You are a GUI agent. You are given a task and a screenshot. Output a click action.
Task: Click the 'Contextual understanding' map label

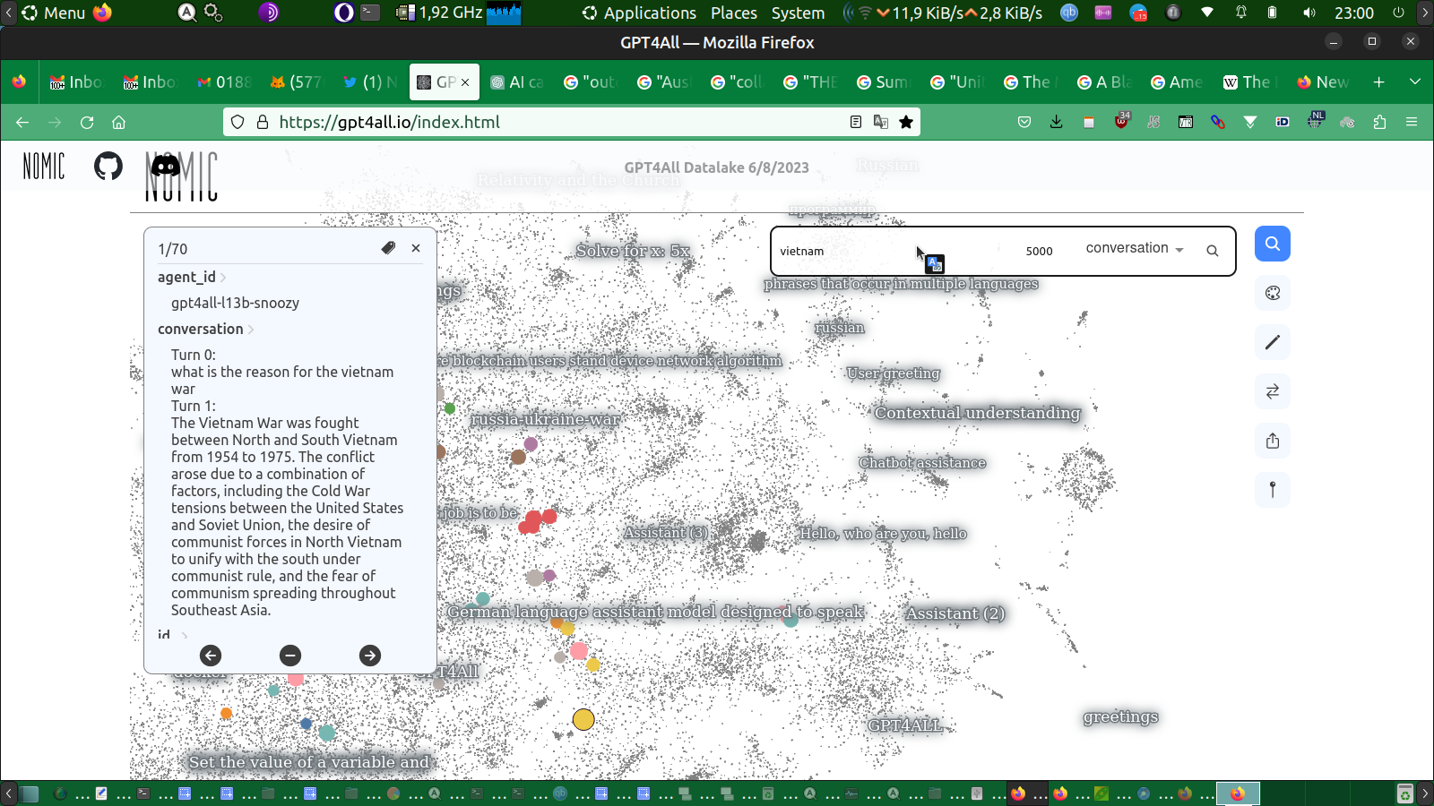click(978, 413)
